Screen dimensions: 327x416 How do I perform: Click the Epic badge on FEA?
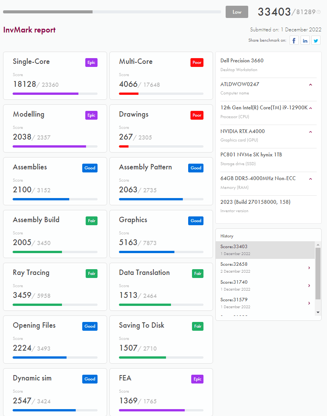pyautogui.click(x=197, y=379)
